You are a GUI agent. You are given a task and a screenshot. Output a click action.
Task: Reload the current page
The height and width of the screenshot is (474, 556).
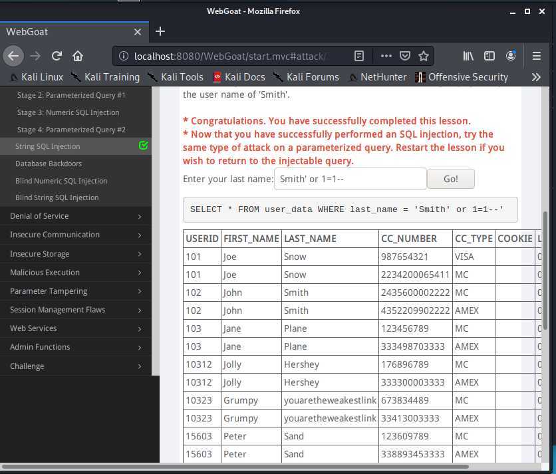pos(57,56)
